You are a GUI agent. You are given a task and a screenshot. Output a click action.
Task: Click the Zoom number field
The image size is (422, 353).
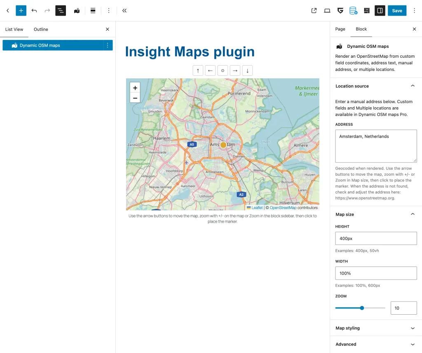click(x=404, y=308)
